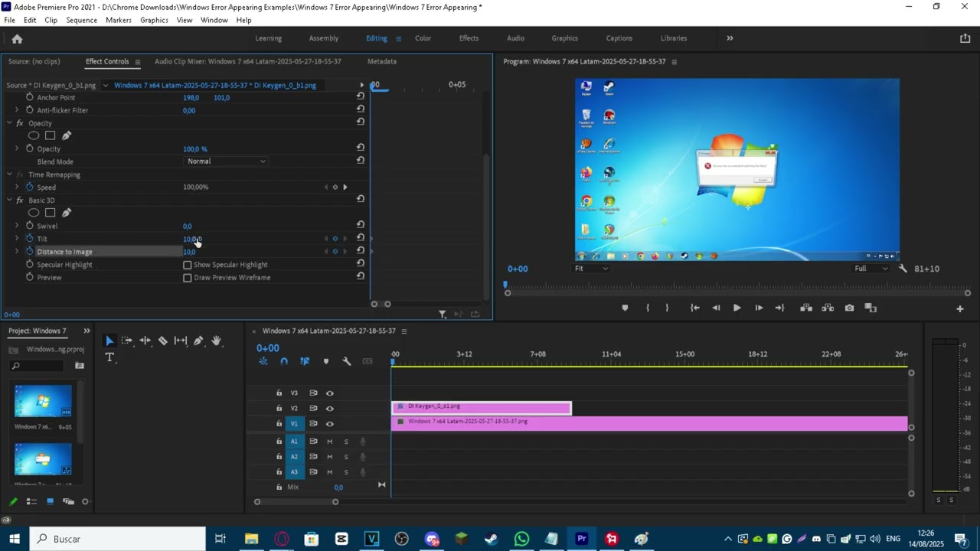980x551 pixels.
Task: Expand the Distance to Image property
Action: [x=17, y=251]
